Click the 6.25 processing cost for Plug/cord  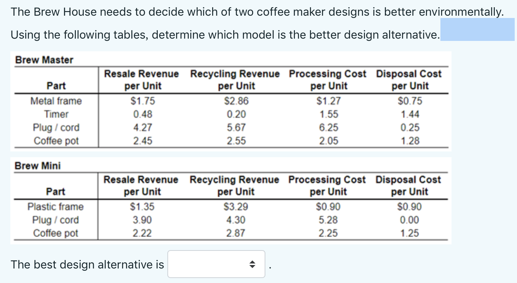328,127
